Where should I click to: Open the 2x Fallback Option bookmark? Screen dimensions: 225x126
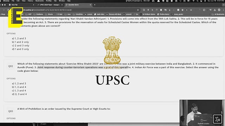[x=148, y=14]
